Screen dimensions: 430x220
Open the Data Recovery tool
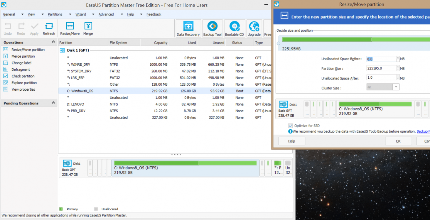[188, 29]
